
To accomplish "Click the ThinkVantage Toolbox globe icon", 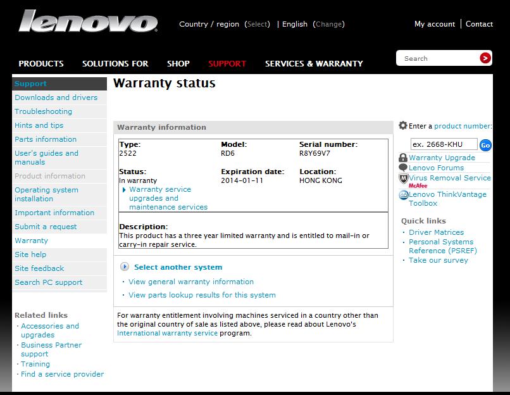I will click(403, 195).
